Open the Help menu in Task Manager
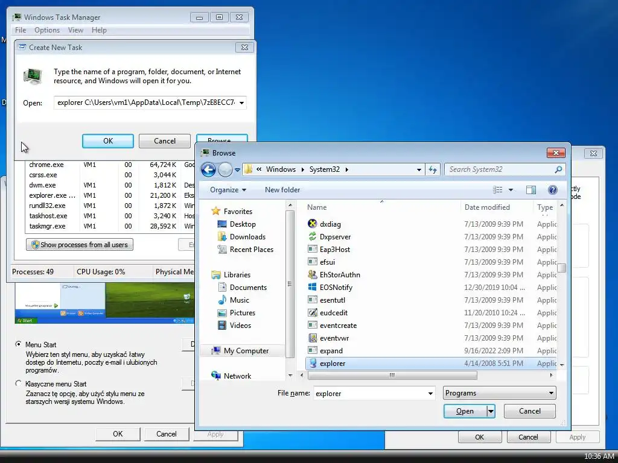Screen dimensions: 618x463 point(99,30)
